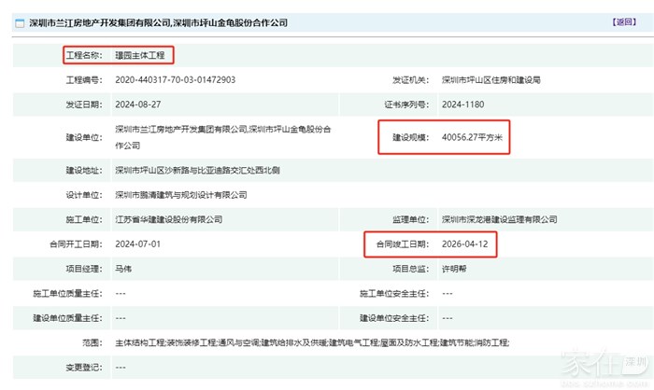Click the contract completion date 2026-04-12
The width and height of the screenshot is (654, 390).
coord(463,244)
